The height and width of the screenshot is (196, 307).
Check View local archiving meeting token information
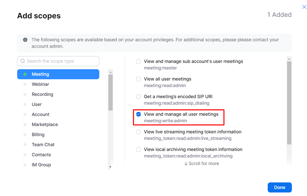point(139,149)
